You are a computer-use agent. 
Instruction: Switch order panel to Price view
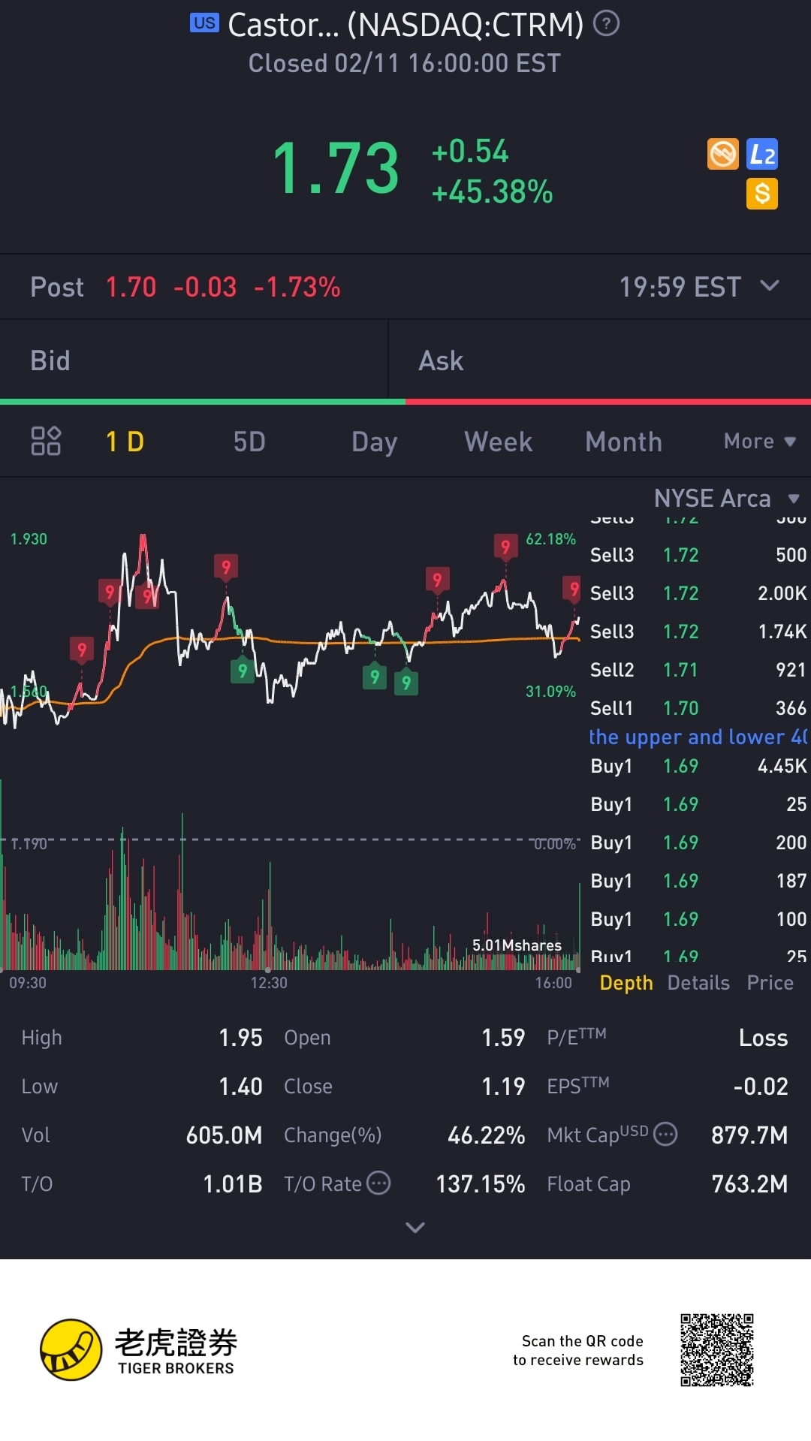[770, 983]
